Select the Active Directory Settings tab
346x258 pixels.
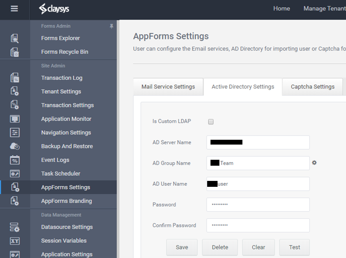coord(243,87)
